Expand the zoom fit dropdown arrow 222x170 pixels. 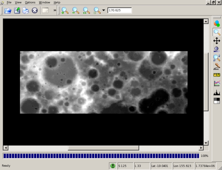104,11
